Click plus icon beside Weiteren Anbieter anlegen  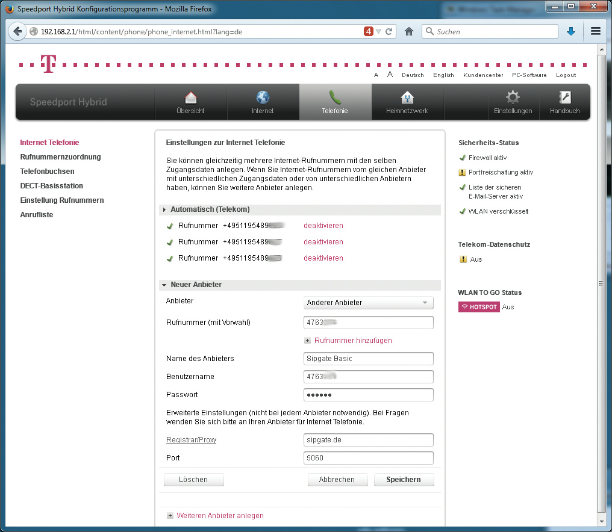pyautogui.click(x=170, y=516)
